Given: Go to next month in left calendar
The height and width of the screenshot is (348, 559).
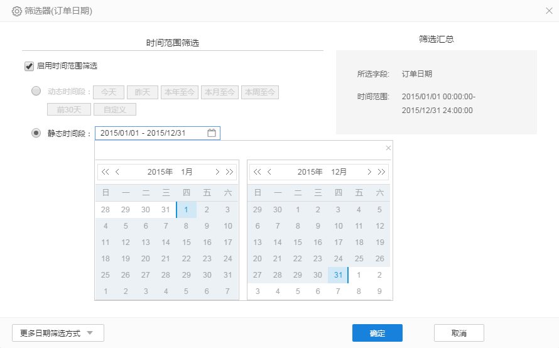Looking at the screenshot, I should point(217,172).
